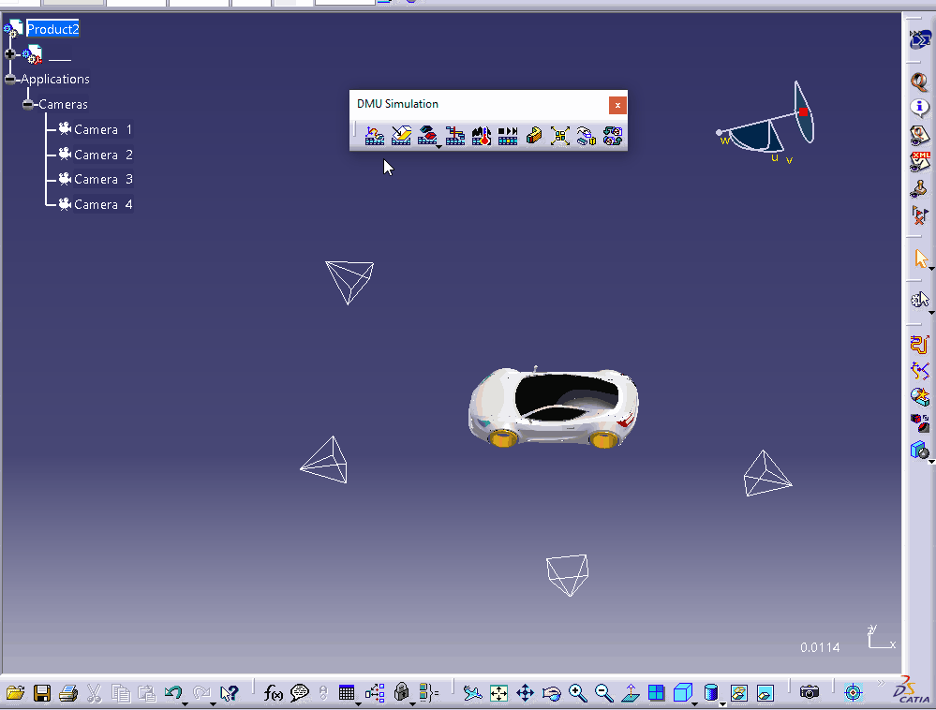
Task: Select the Fit All In view icon
Action: [x=498, y=693]
